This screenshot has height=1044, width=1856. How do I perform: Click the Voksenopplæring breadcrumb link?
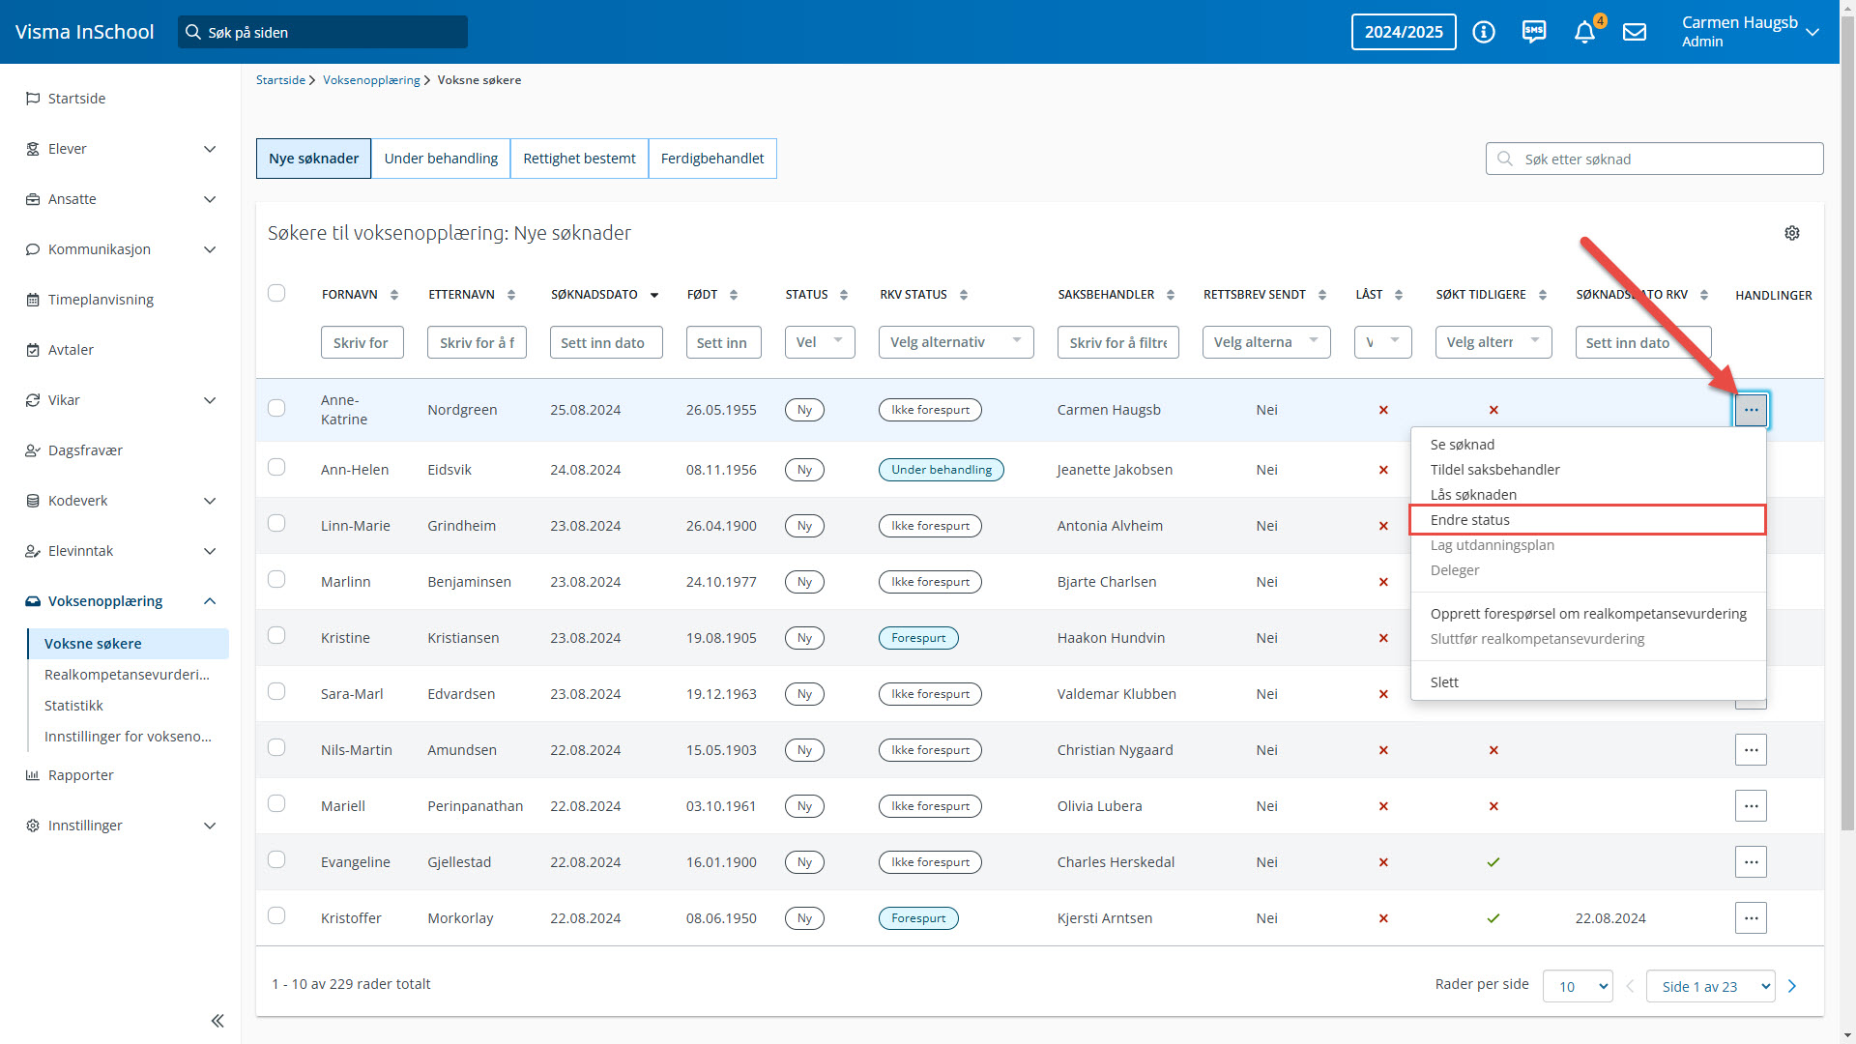(371, 80)
